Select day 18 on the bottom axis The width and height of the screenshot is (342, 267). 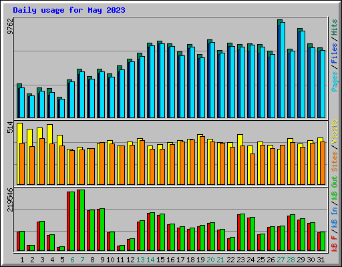190,260
